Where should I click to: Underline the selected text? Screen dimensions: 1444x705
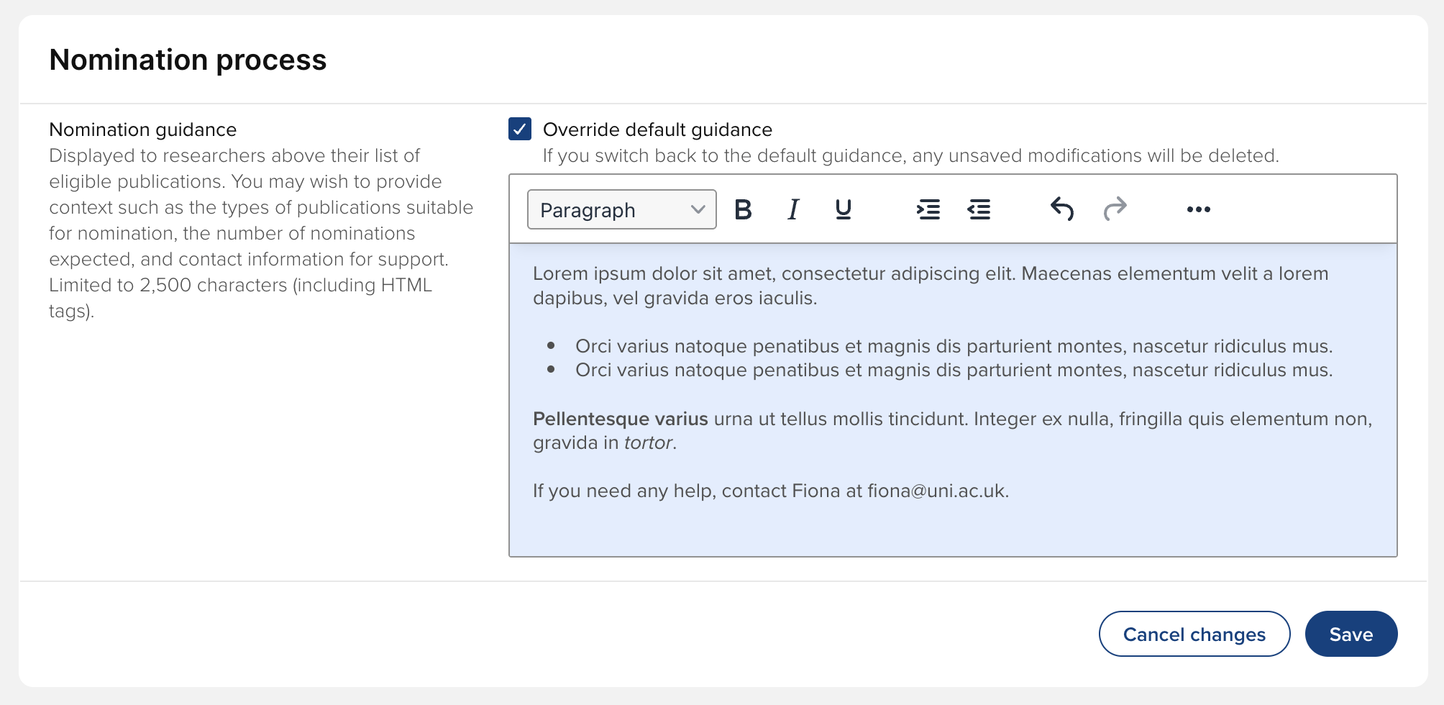[x=844, y=209]
